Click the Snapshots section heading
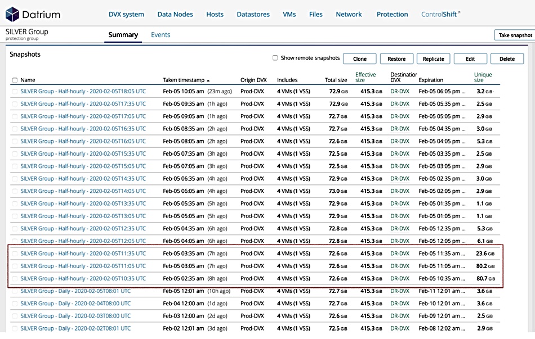Viewport: 535px width, 339px height. [25, 55]
